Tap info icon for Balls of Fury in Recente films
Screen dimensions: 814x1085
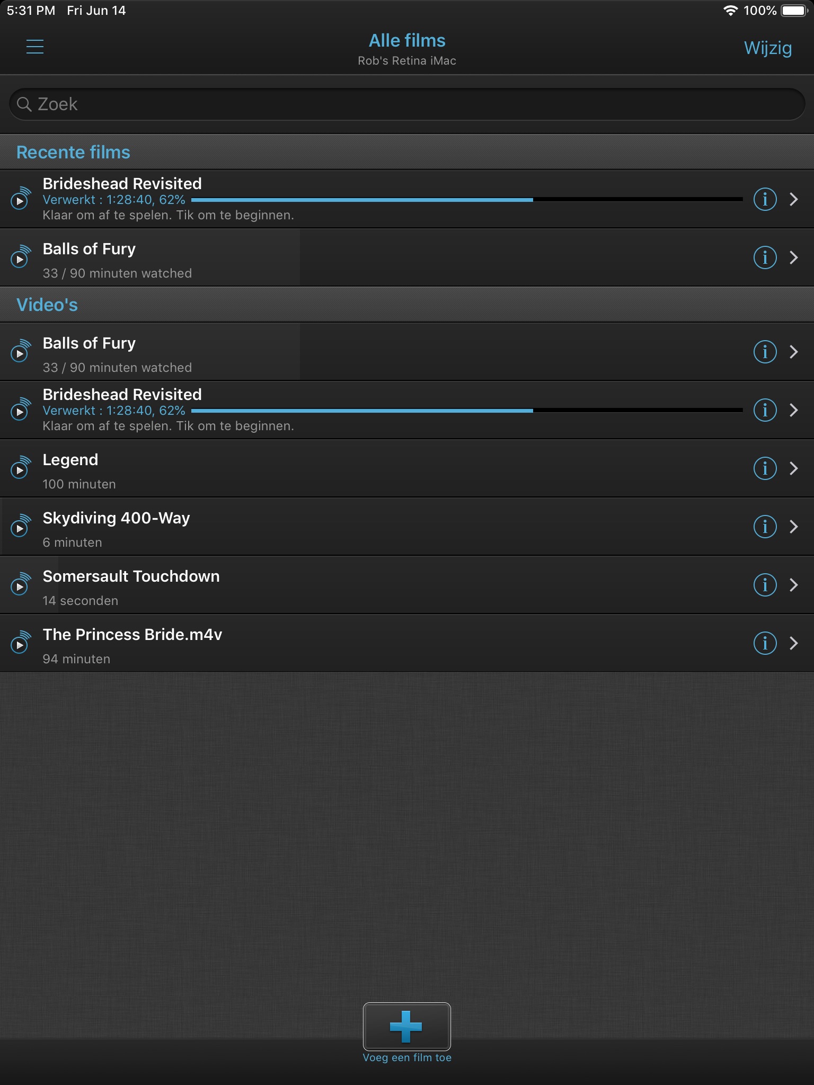point(765,257)
